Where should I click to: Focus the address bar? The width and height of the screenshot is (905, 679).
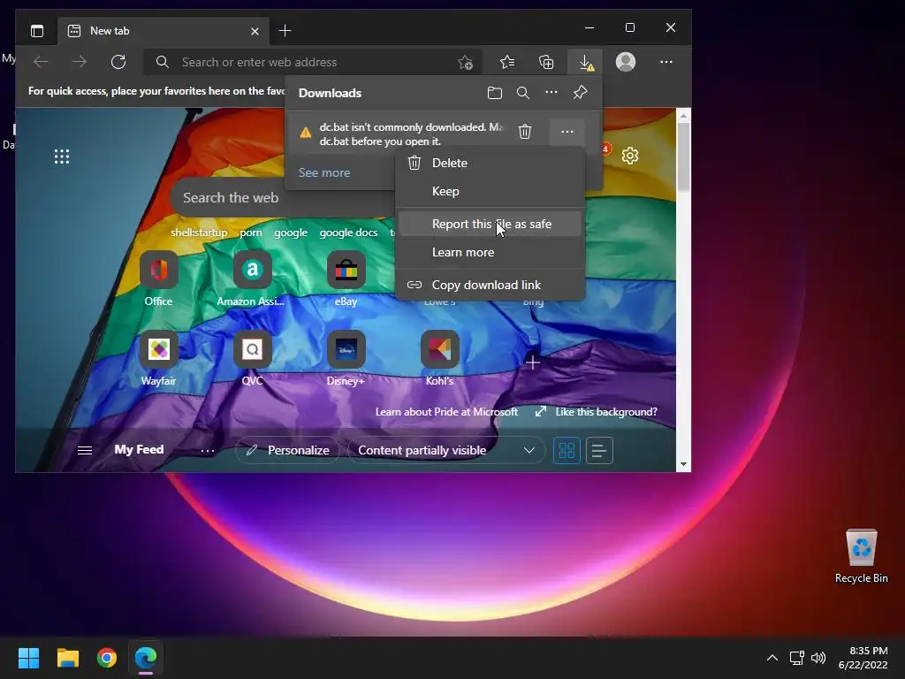[312, 62]
